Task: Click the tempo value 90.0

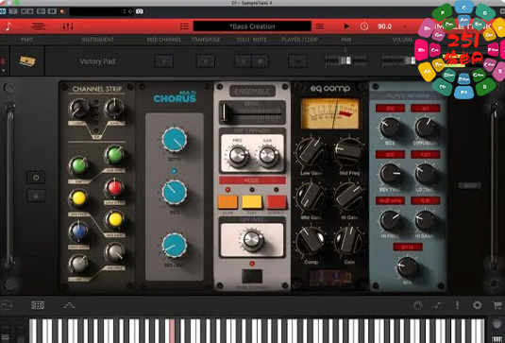Action: click(384, 26)
